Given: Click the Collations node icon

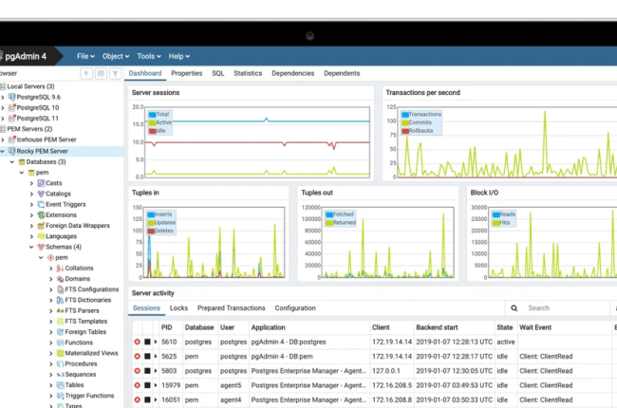Looking at the screenshot, I should click(x=60, y=268).
